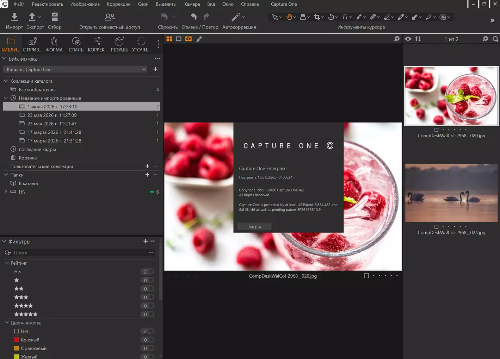
Task: Add a new catalog with the plus icon
Action: [155, 69]
